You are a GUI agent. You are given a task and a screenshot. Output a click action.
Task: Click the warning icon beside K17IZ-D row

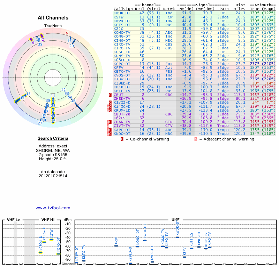point(110,103)
